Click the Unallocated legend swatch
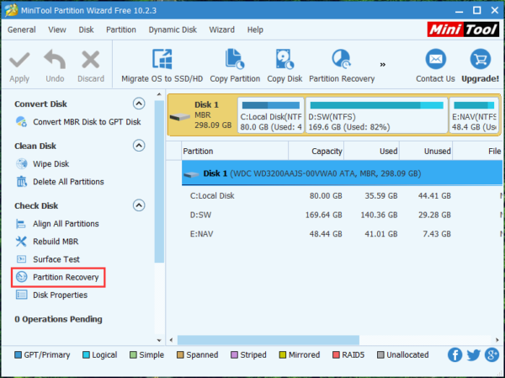Viewport: 505px width, 378px height. tap(380, 354)
